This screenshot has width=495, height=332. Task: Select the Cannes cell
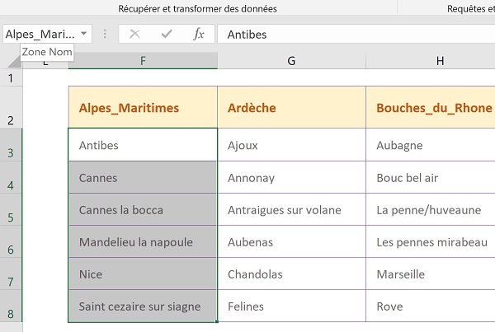(143, 177)
